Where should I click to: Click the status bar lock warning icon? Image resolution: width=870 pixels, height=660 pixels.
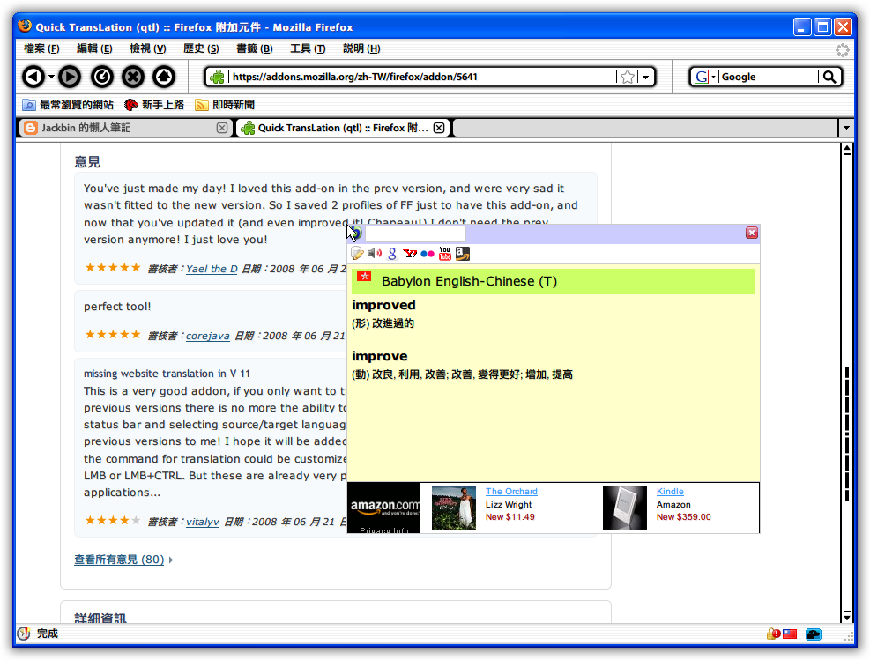(773, 634)
